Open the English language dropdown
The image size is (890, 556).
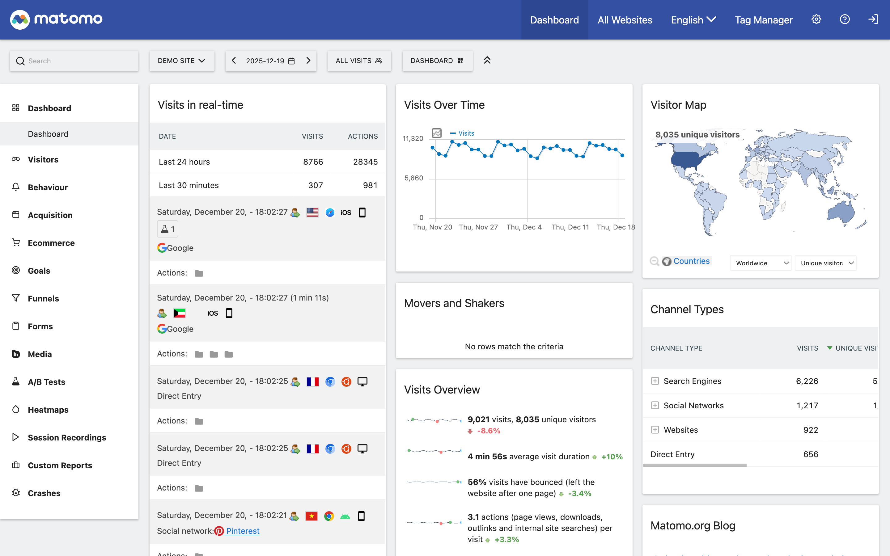pyautogui.click(x=693, y=20)
